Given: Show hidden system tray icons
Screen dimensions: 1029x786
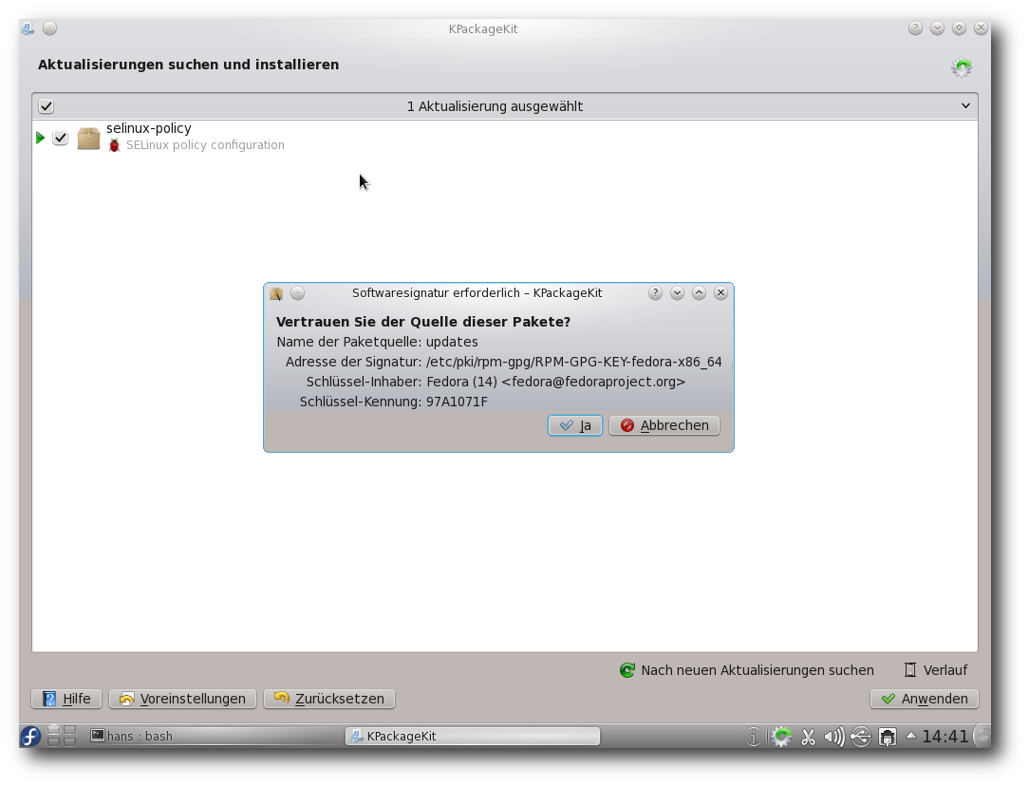Looking at the screenshot, I should click(911, 736).
